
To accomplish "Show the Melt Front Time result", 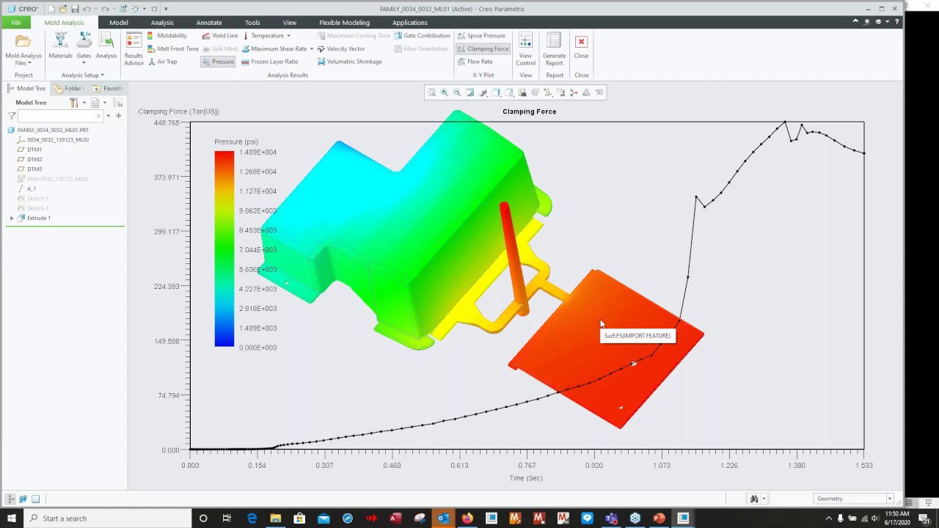I will point(172,48).
